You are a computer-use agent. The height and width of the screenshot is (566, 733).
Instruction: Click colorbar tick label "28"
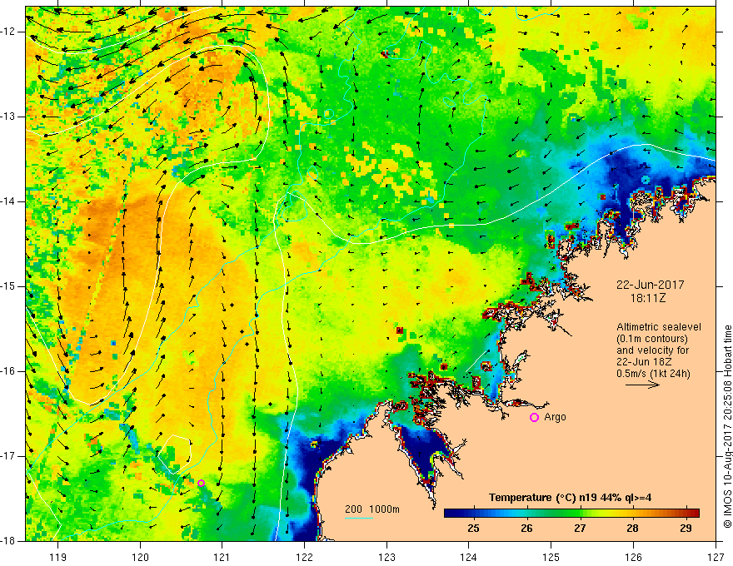[x=632, y=529]
